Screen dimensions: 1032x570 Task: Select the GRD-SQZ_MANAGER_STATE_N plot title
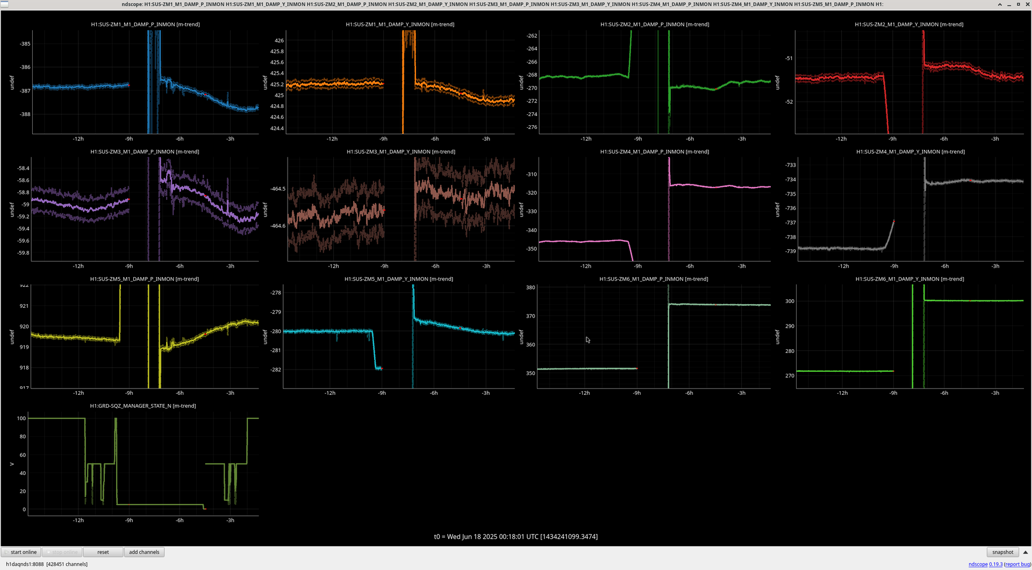[143, 406]
